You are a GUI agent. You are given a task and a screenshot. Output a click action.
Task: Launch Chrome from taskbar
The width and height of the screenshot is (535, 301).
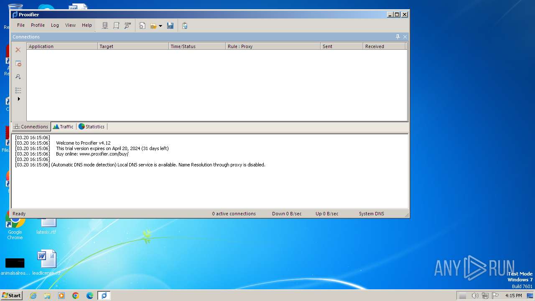pyautogui.click(x=76, y=296)
